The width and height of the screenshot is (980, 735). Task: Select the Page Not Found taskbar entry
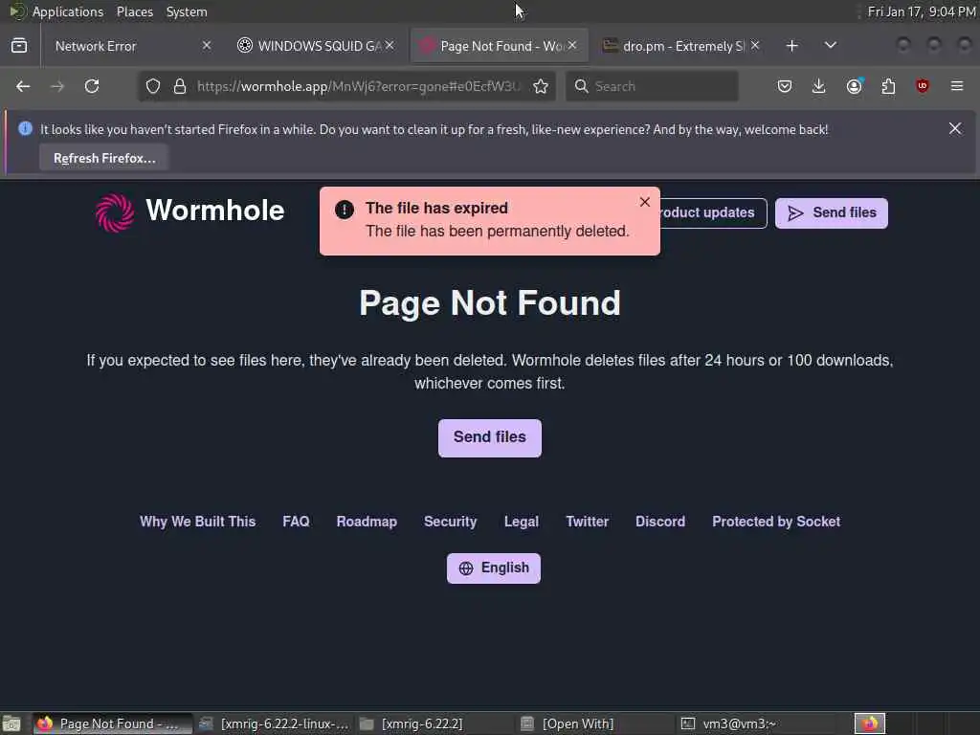pyautogui.click(x=113, y=724)
